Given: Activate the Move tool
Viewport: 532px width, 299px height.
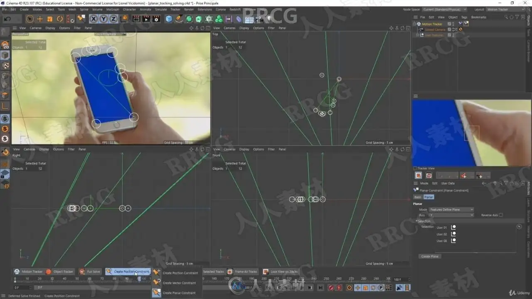Looking at the screenshot, I should (x=40, y=19).
